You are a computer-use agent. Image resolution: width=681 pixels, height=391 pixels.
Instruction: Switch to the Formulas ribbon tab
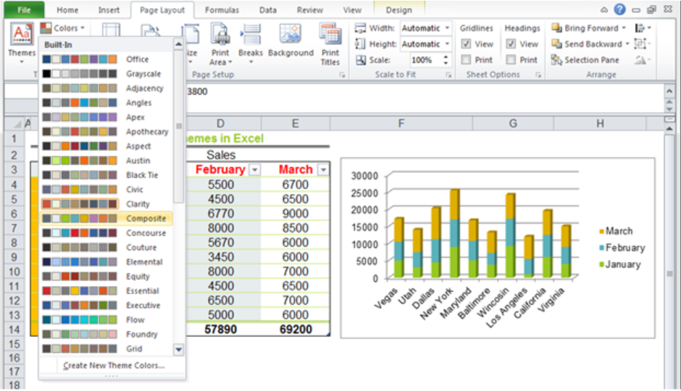pos(222,9)
